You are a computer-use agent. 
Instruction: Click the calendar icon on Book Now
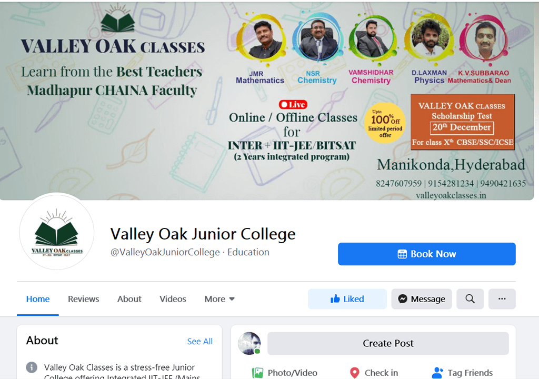click(x=402, y=254)
